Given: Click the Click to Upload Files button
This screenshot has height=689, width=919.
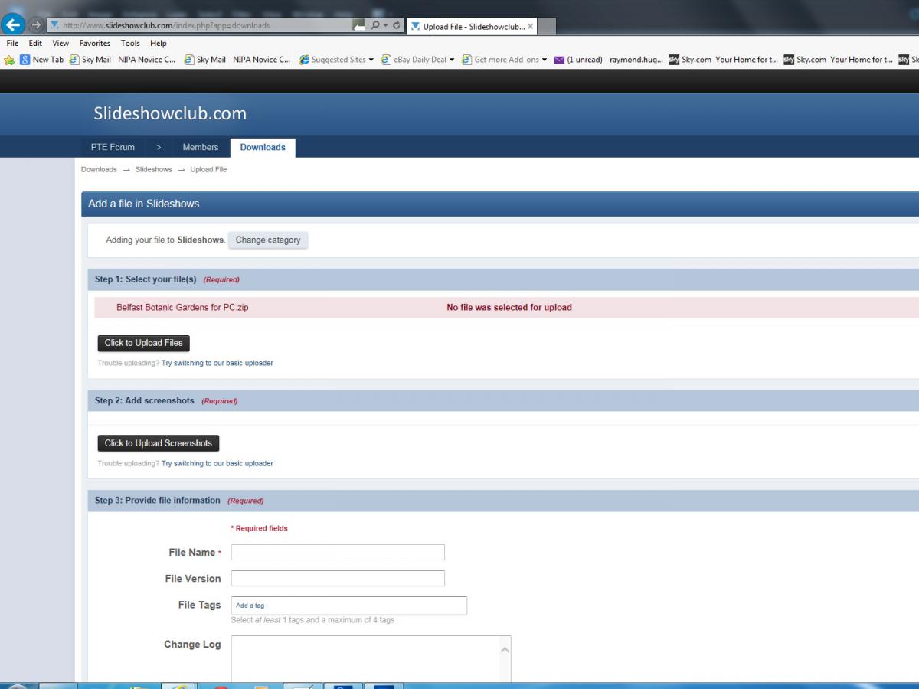Looking at the screenshot, I should (143, 343).
